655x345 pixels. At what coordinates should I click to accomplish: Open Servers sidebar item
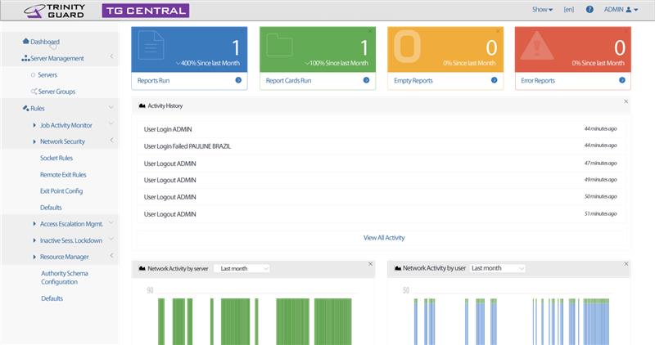tap(47, 75)
